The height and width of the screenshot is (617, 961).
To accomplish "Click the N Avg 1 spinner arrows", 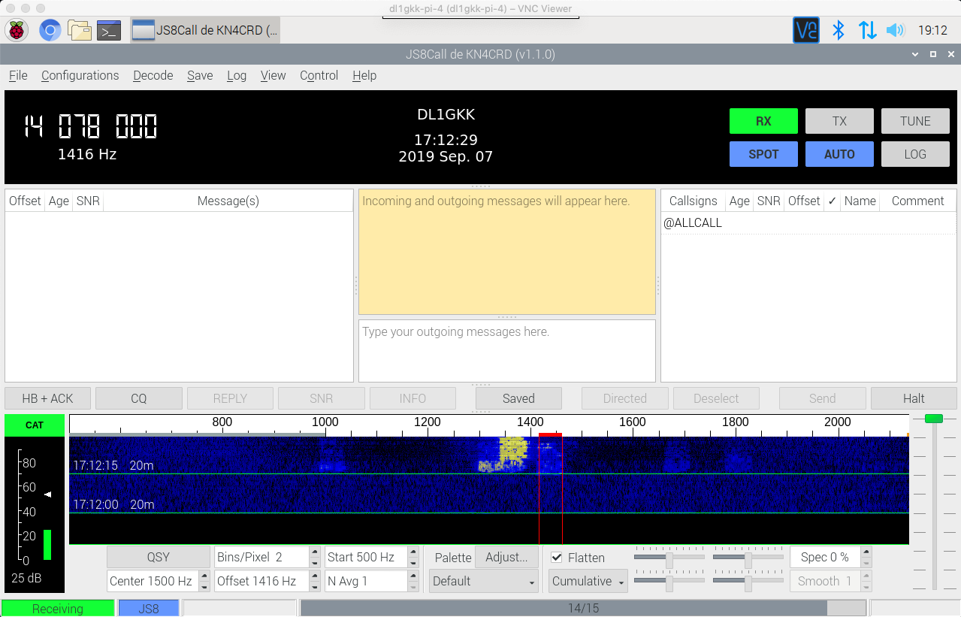I will coord(413,581).
